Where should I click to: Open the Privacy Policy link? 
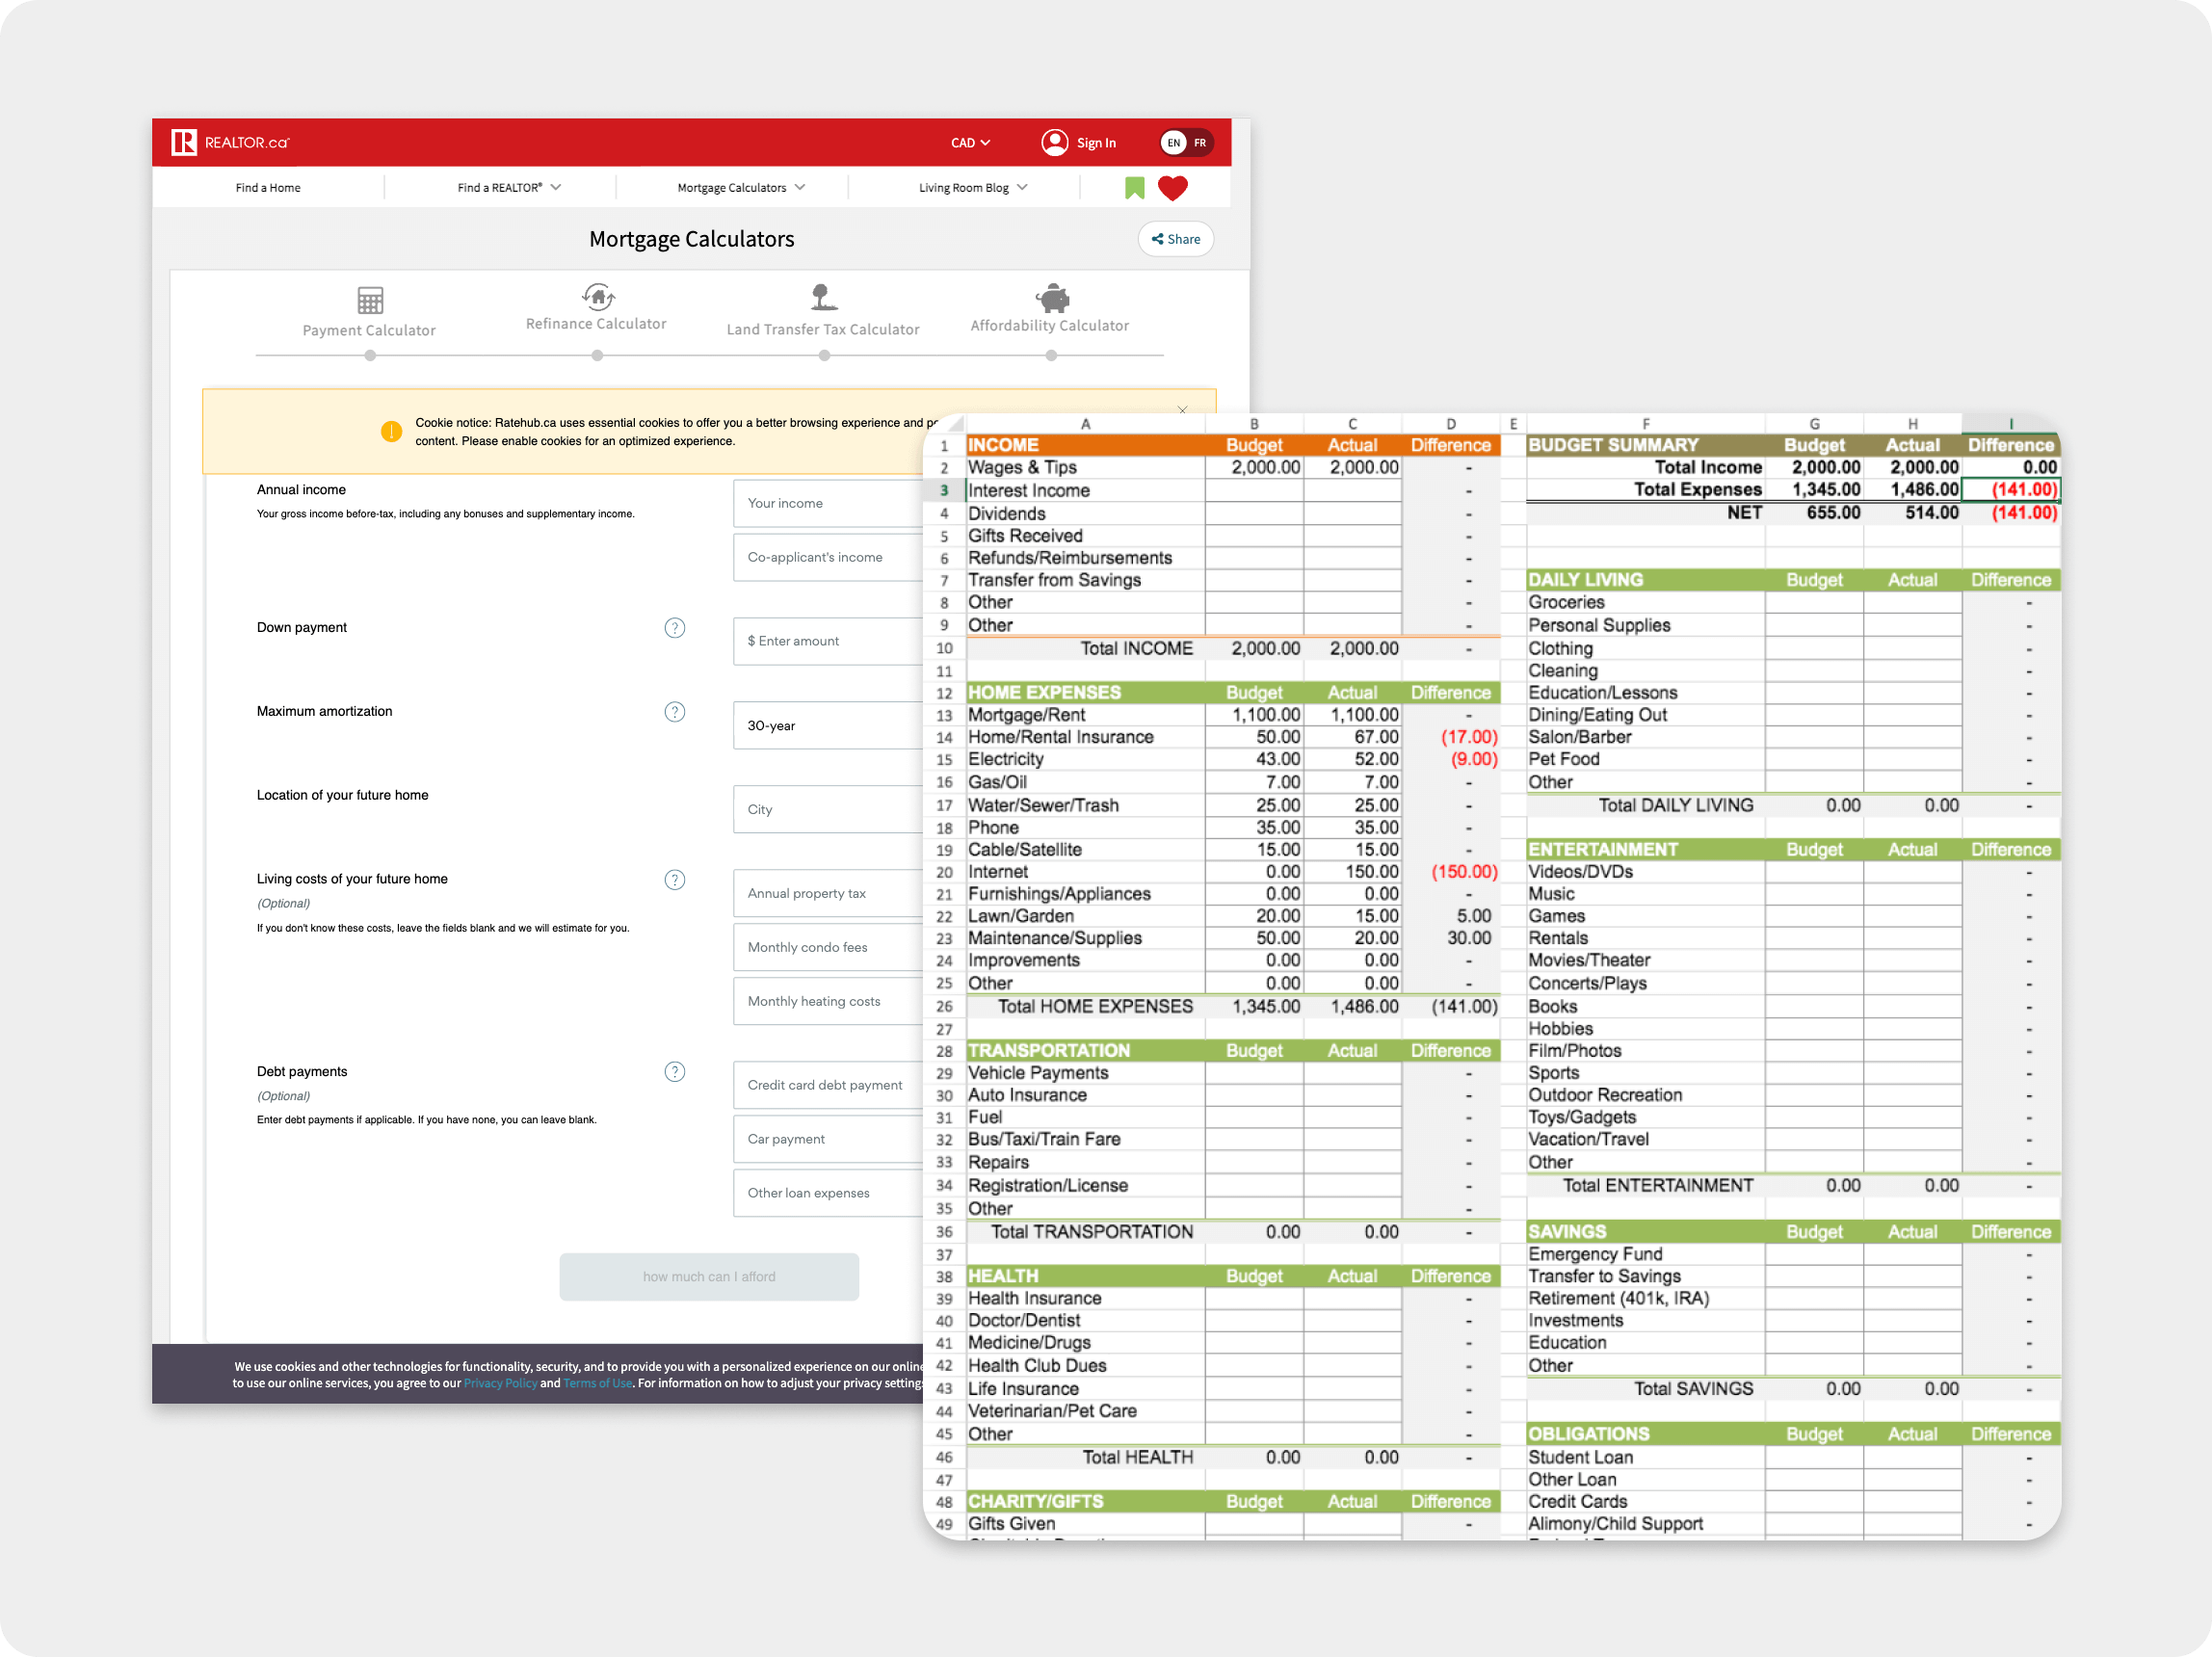pos(500,1383)
